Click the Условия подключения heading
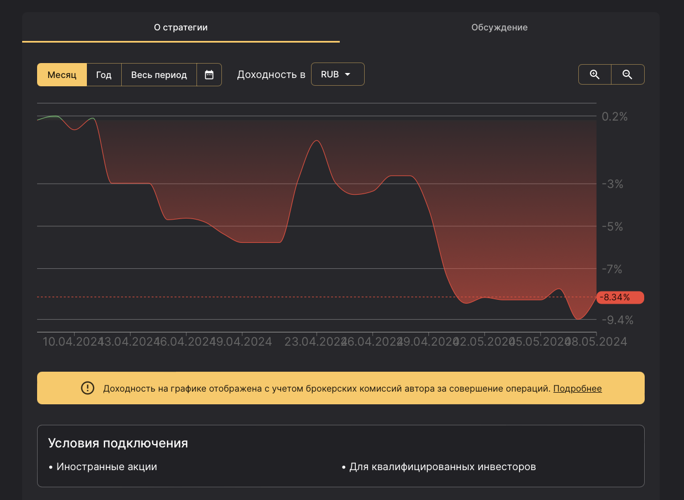 point(118,443)
